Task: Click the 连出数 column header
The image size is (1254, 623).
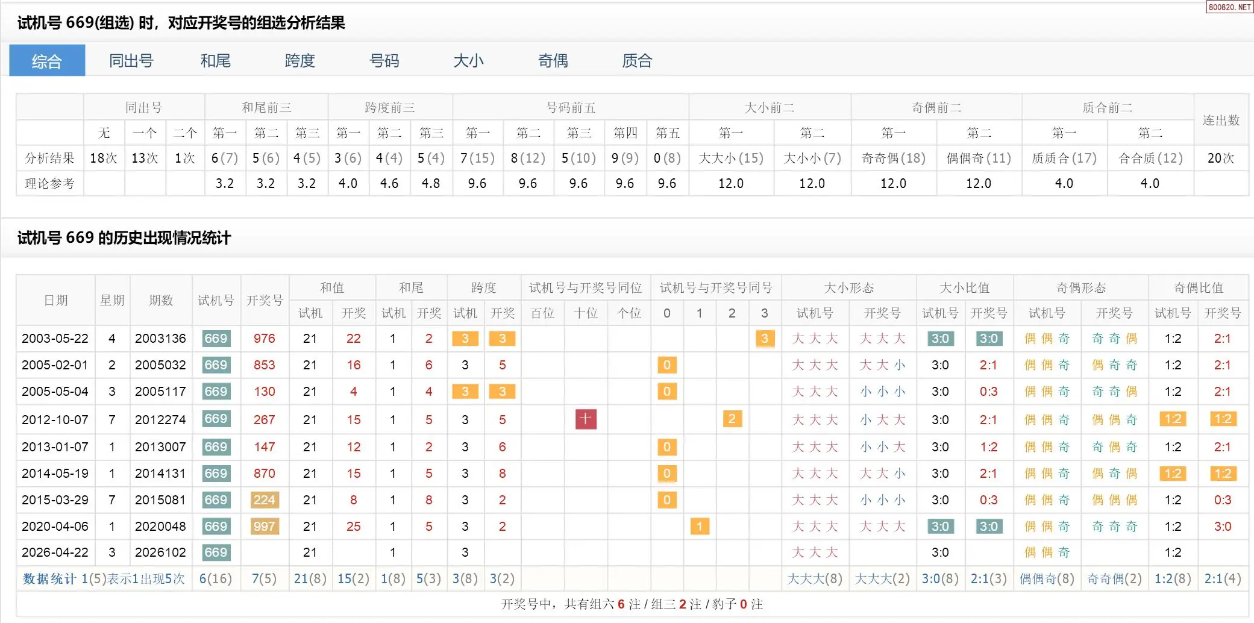Action: tap(1221, 120)
